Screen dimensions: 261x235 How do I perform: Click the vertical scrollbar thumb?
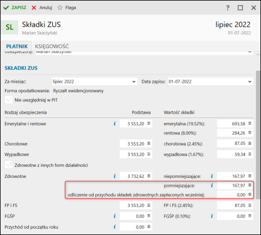258,134
